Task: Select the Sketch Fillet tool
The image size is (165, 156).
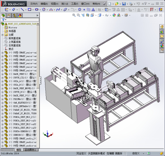Action: pyautogui.click(x=72, y=10)
